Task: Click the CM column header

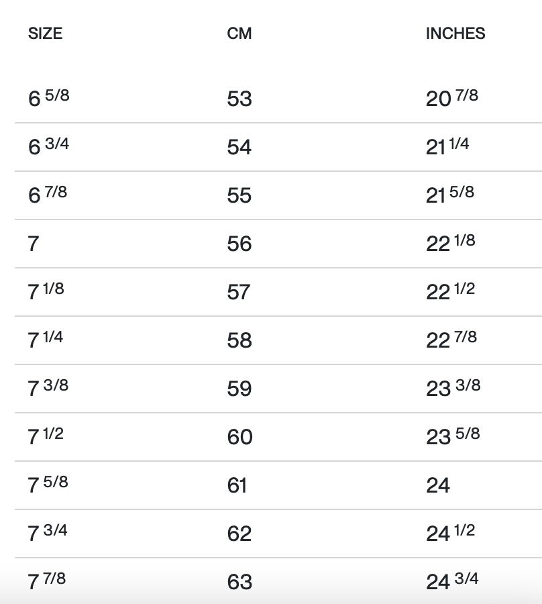Action: pyautogui.click(x=239, y=34)
